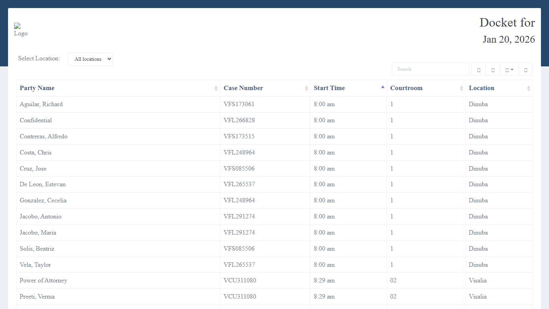Viewport: 549px width, 309px height.
Task: Click the toolbar button directly beside the Search field
Action: (x=478, y=69)
